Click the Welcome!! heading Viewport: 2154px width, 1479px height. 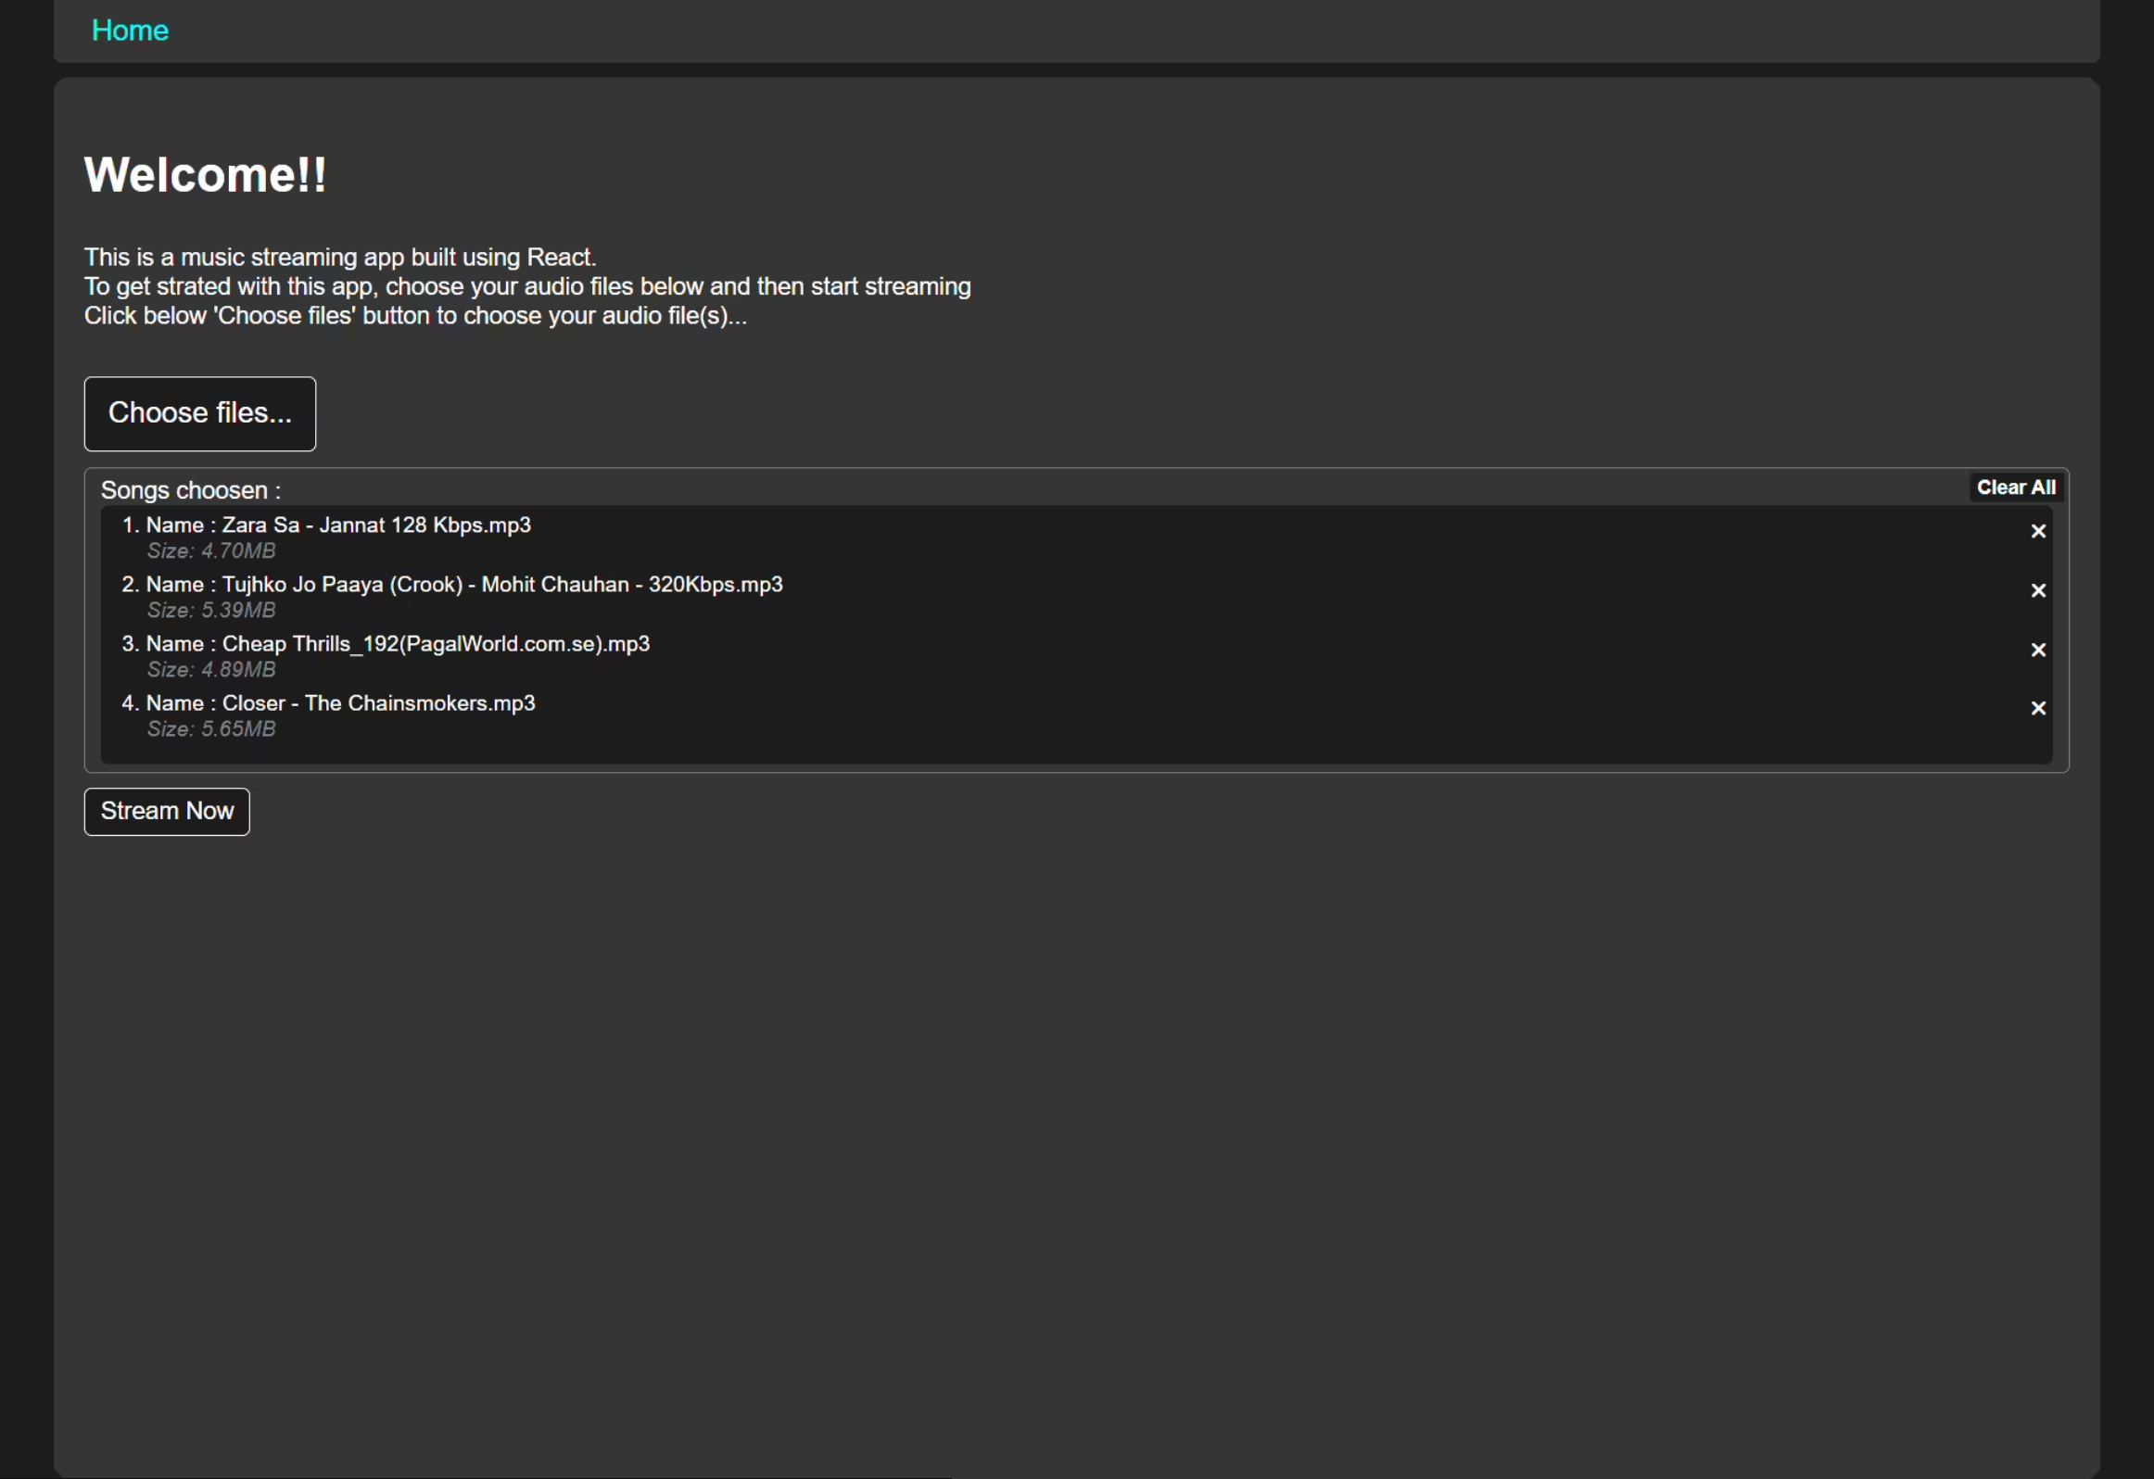(x=205, y=174)
